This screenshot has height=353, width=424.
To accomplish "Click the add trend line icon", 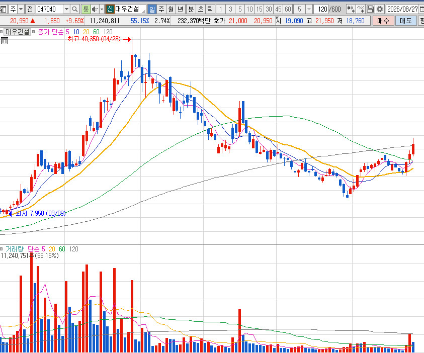I will tap(361, 9).
